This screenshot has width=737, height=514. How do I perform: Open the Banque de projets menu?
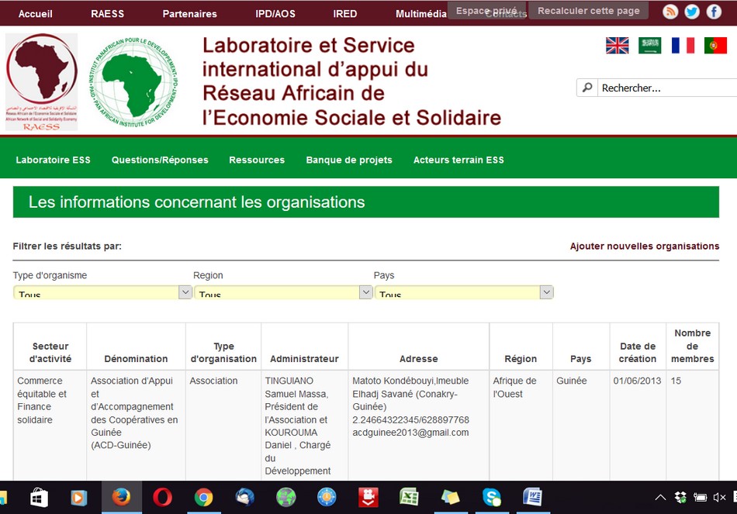[349, 160]
